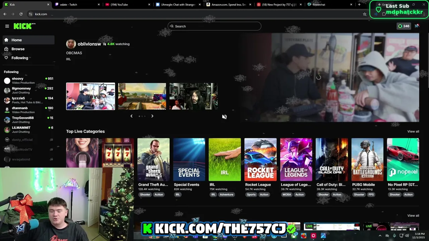Go to Home in sidebar
Image resolution: width=429 pixels, height=241 pixels.
tap(28, 40)
